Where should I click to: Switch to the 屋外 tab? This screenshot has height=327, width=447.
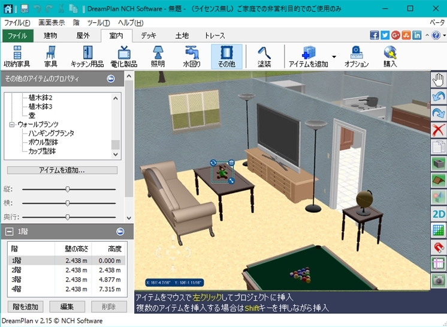tap(83, 35)
